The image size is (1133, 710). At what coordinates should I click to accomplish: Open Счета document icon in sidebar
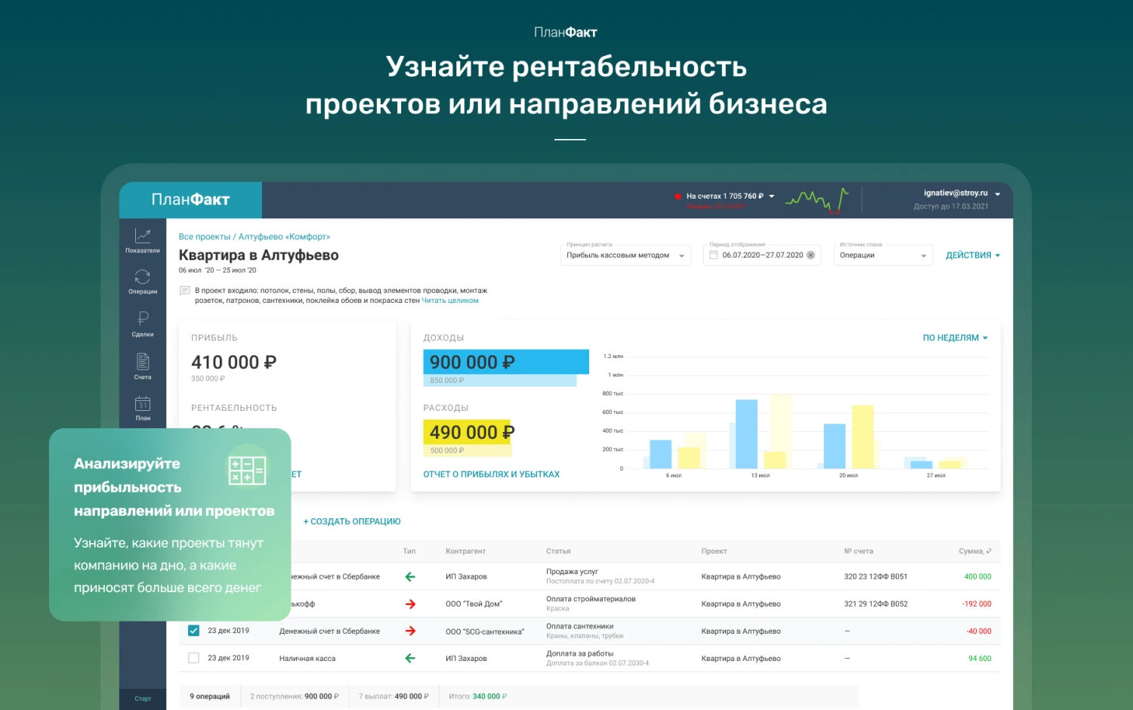click(x=142, y=366)
